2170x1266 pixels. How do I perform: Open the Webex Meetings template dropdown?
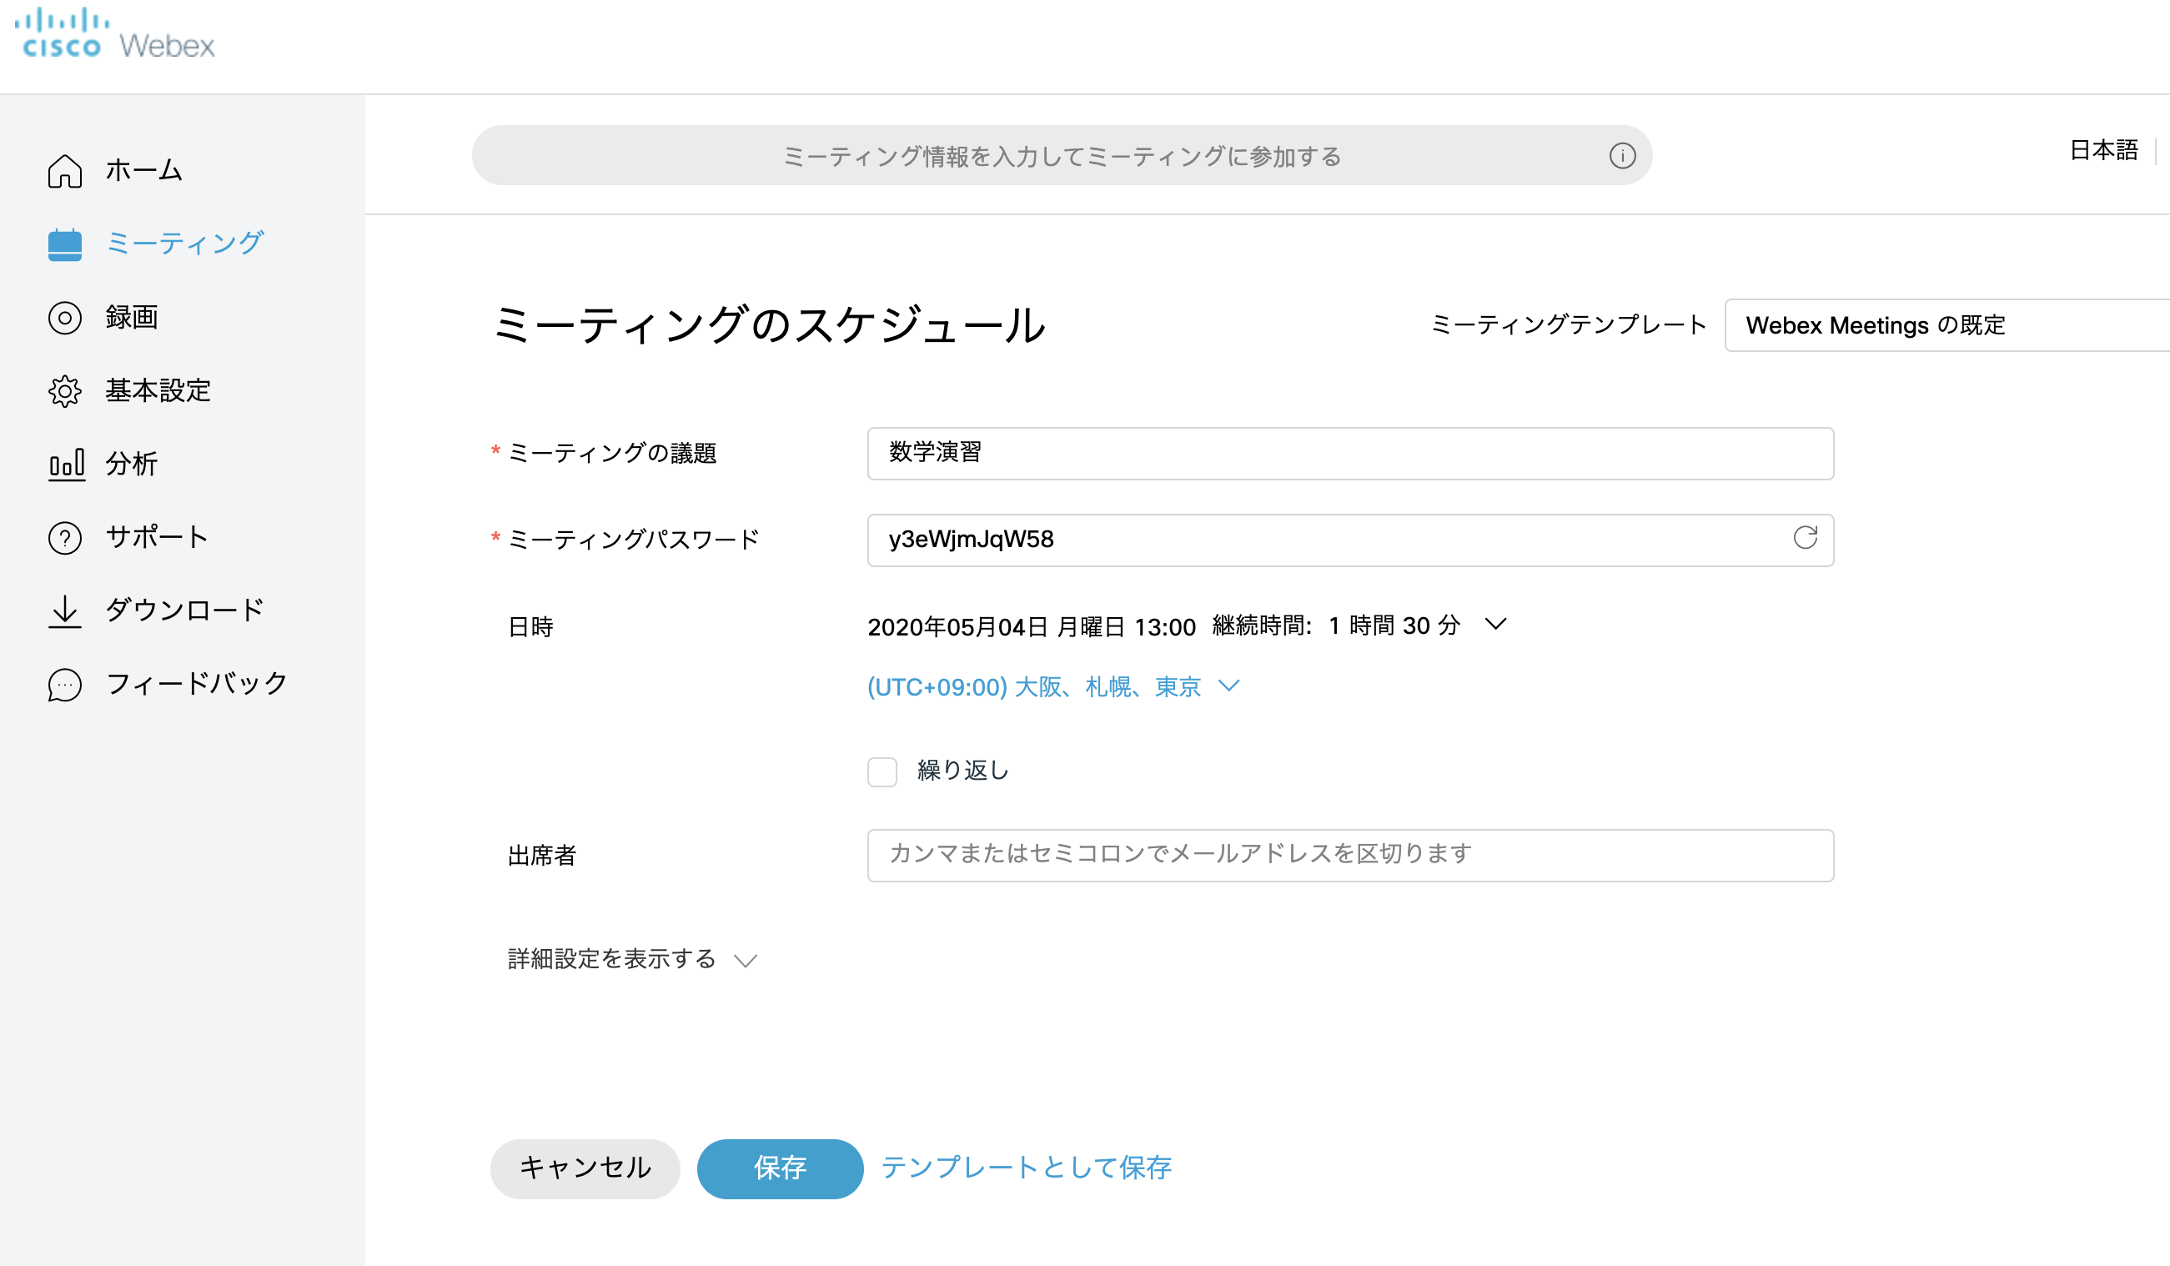click(1946, 325)
